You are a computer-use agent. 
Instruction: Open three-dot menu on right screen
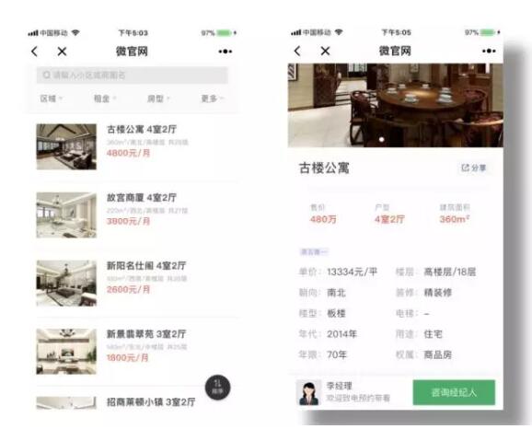tap(489, 51)
